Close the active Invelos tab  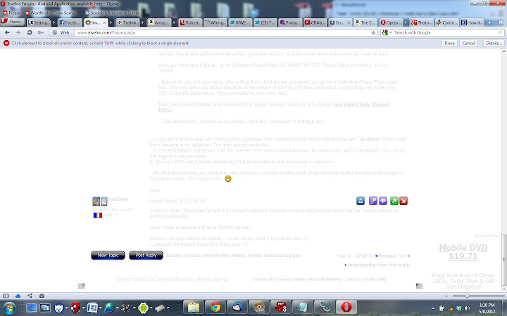104,23
